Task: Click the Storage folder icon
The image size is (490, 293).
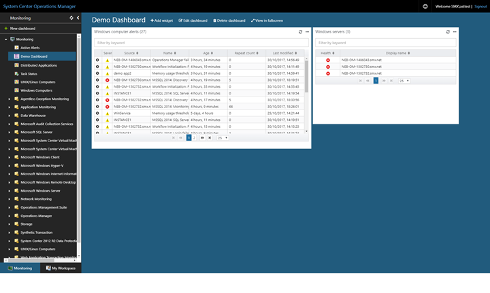Action: (x=16, y=224)
